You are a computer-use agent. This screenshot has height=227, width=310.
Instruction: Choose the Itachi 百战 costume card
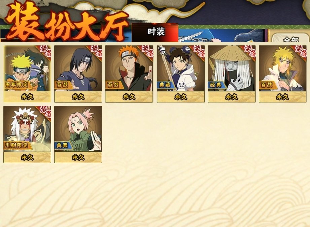click(x=78, y=74)
